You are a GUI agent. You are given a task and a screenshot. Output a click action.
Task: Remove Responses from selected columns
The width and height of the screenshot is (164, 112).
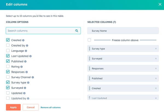point(156,69)
